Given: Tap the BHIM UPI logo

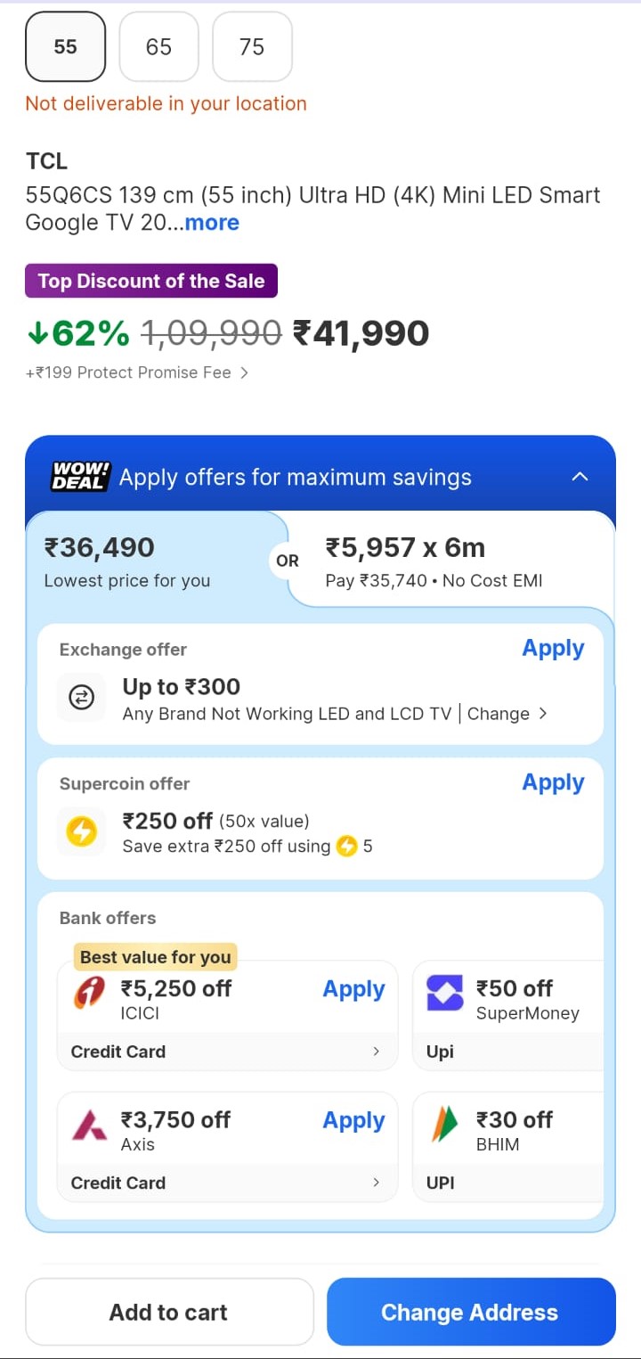Looking at the screenshot, I should click(444, 1126).
